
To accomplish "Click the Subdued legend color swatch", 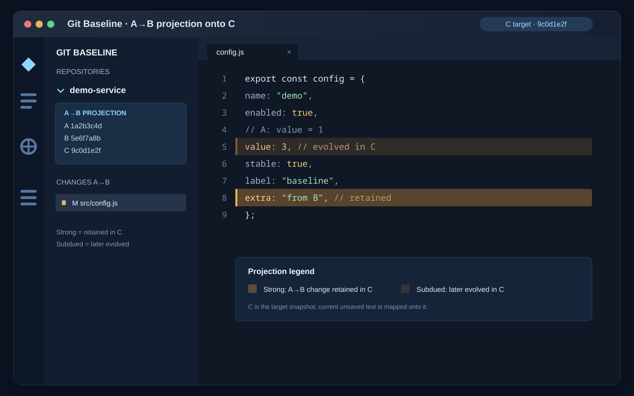I will [405, 289].
